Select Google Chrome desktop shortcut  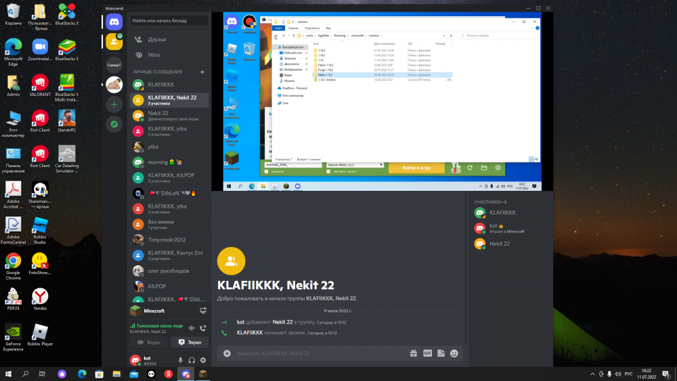click(13, 266)
